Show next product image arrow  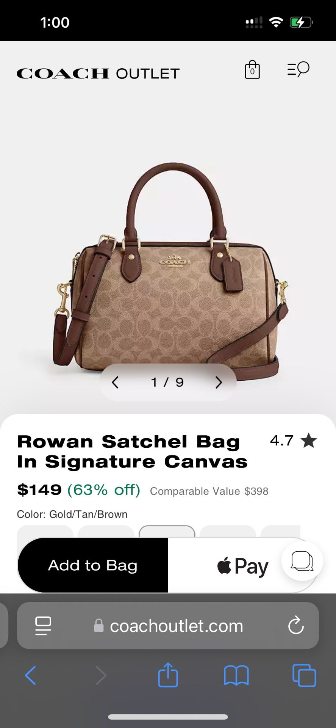(x=219, y=382)
